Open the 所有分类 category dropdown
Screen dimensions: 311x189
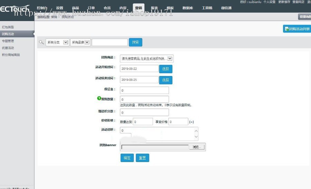(x=57, y=42)
